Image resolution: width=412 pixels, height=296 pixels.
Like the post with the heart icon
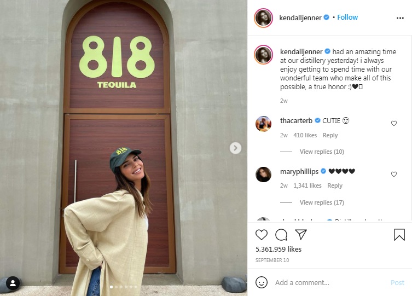(x=262, y=235)
